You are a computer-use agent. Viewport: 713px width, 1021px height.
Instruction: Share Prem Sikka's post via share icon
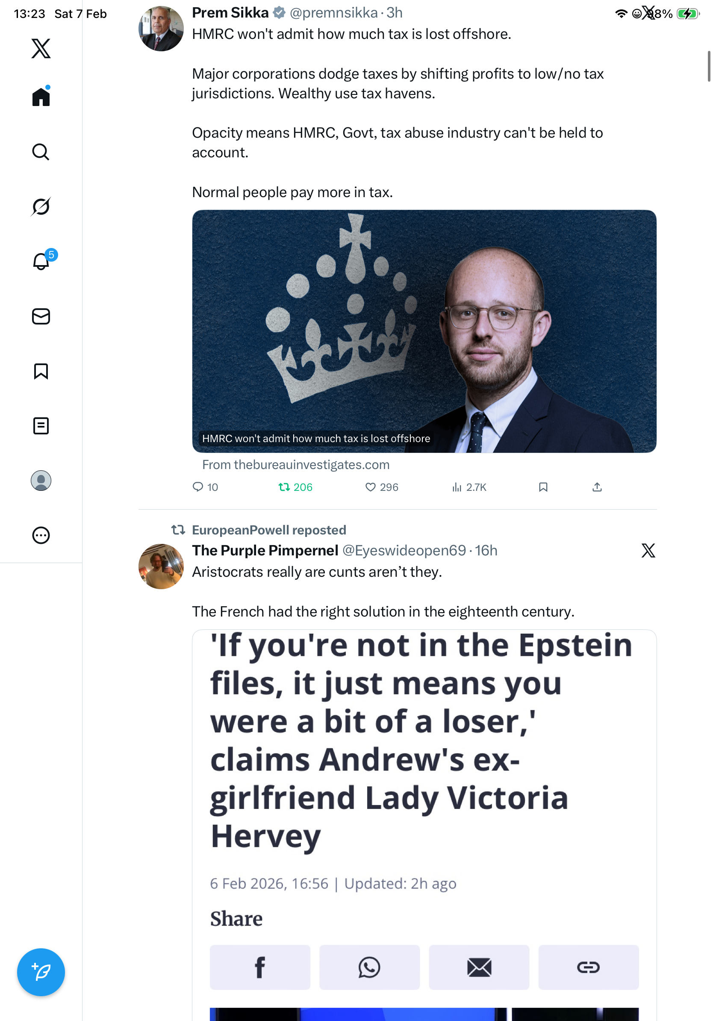[597, 487]
